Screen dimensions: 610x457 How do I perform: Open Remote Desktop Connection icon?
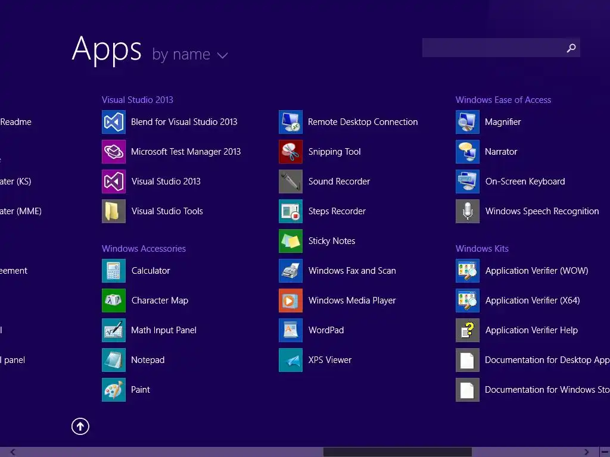pyautogui.click(x=291, y=122)
